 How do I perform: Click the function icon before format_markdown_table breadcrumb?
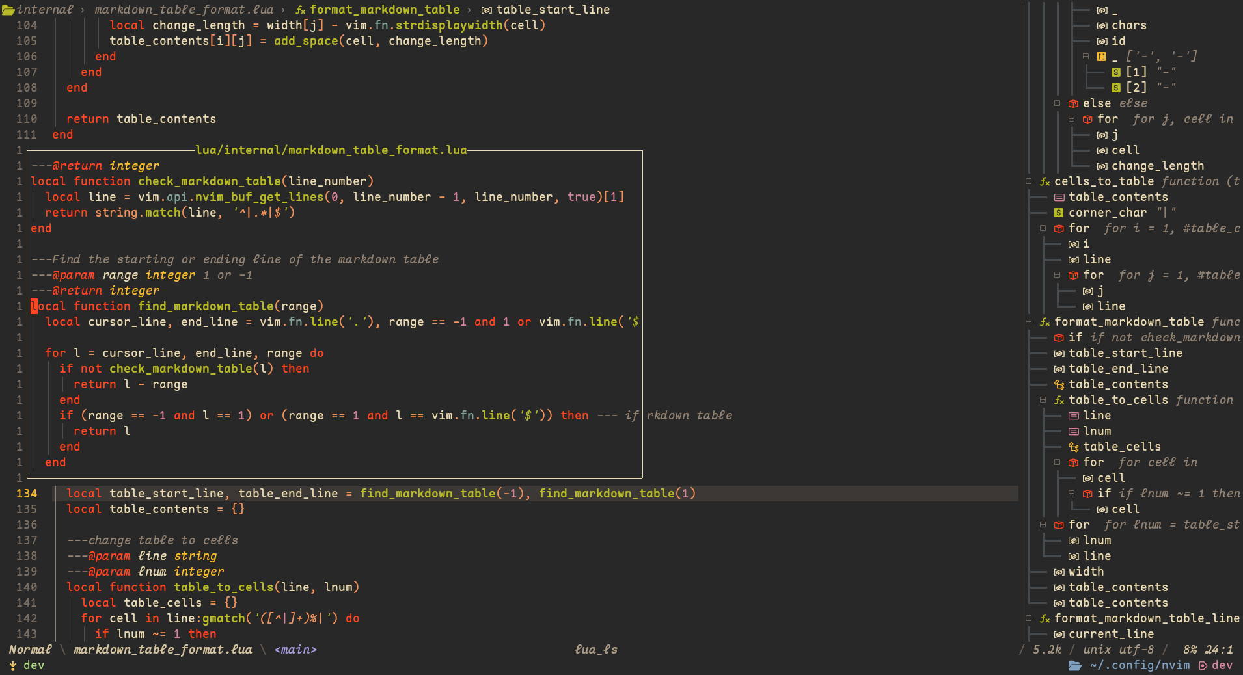[300, 10]
